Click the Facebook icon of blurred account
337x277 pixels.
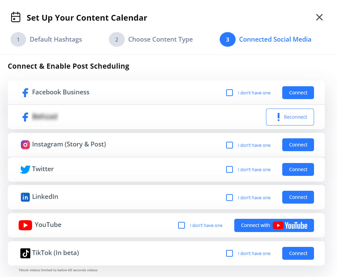[x=25, y=117]
